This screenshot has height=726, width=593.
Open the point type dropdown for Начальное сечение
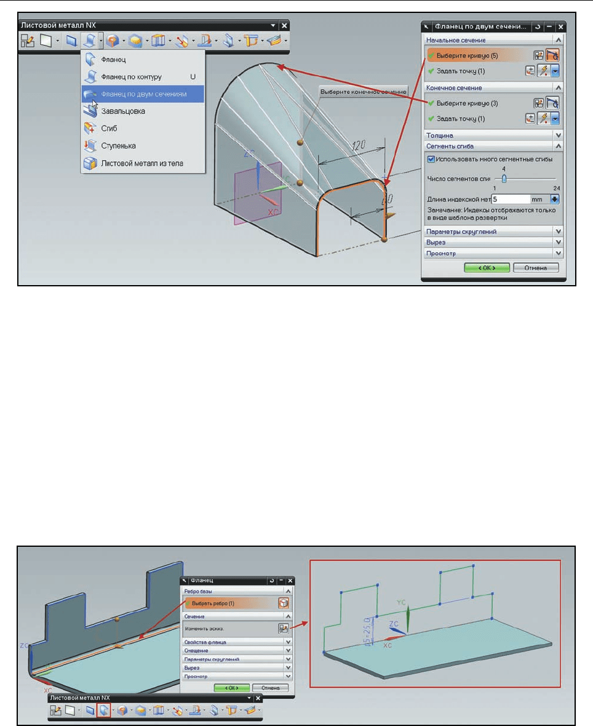(555, 71)
